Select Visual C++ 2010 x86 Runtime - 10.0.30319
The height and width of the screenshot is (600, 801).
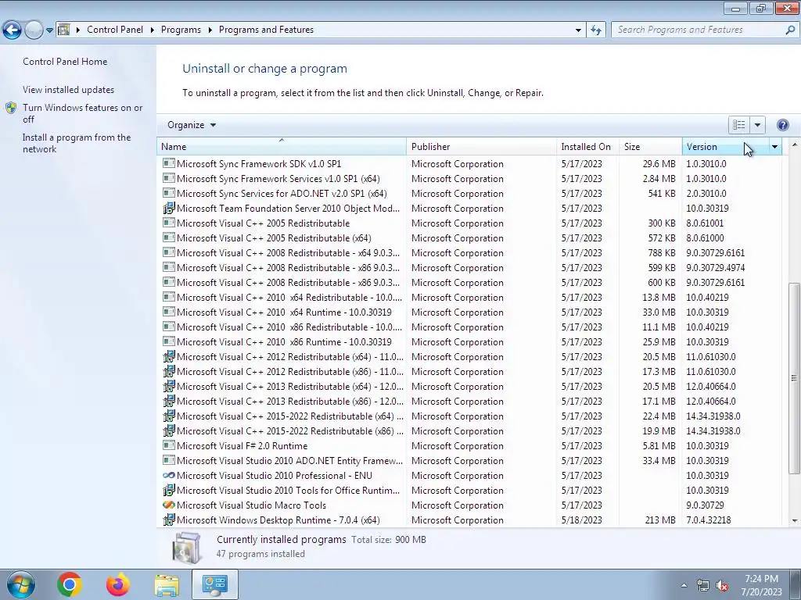tap(284, 342)
